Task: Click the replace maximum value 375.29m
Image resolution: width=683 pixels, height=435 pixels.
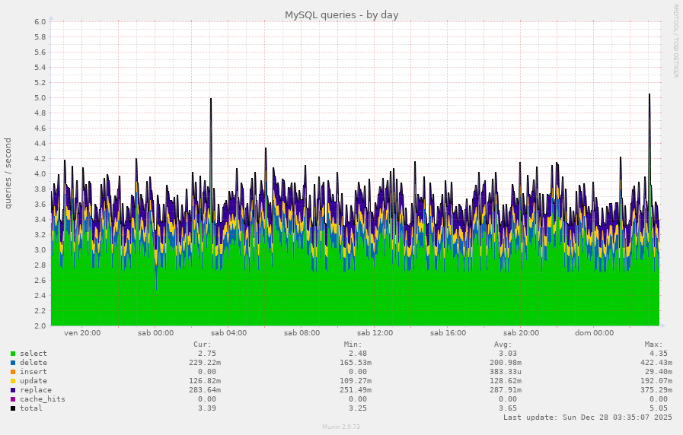Action: tap(656, 390)
